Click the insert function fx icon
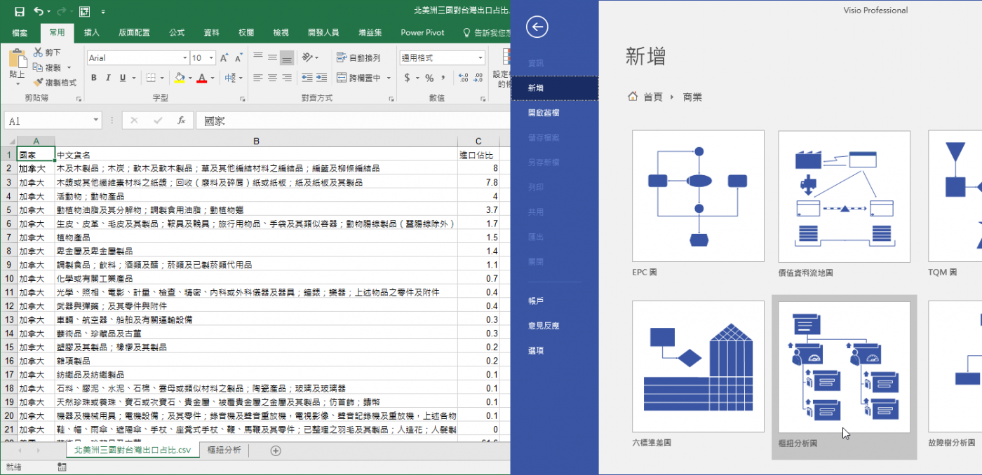This screenshot has height=475, width=982. [181, 121]
